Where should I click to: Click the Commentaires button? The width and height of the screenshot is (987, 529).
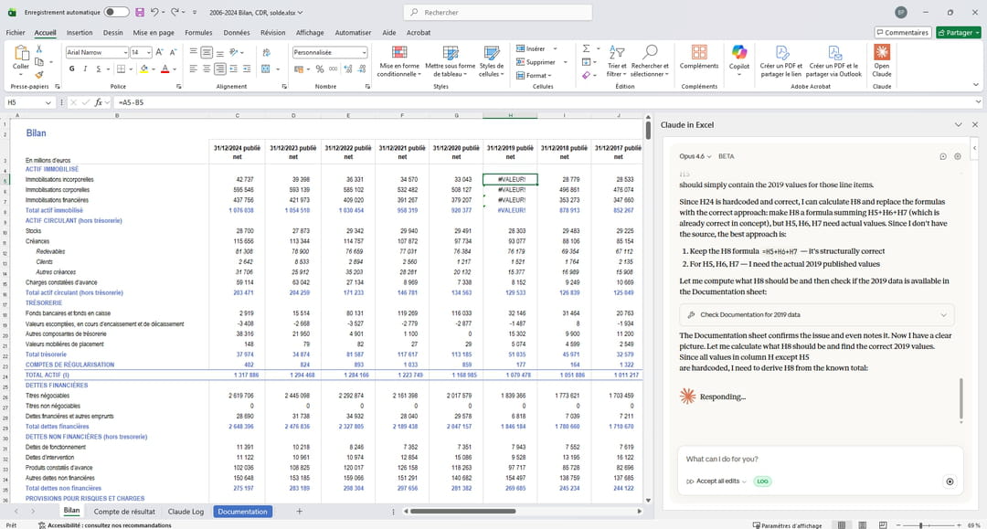pyautogui.click(x=901, y=32)
